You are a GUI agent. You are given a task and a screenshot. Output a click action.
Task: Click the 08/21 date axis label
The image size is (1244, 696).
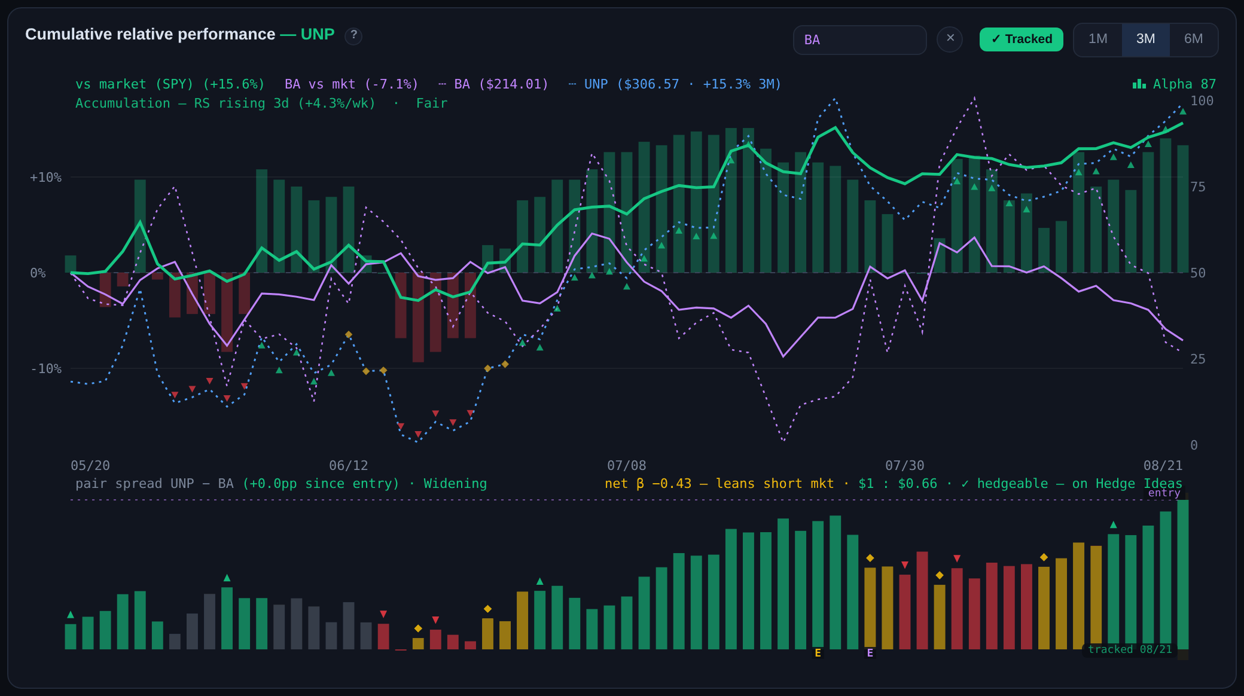[x=1163, y=466]
